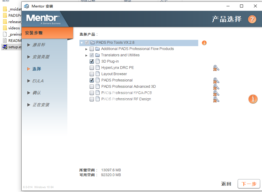This screenshot has width=262, height=192.
Task: Enable Additional PADS Professional Flow Products checkbox
Action: point(92,49)
